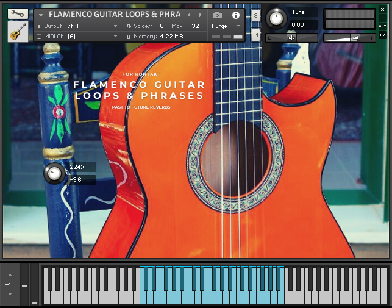
Task: Open the instrument name dropdown arrow
Action: click(x=41, y=15)
